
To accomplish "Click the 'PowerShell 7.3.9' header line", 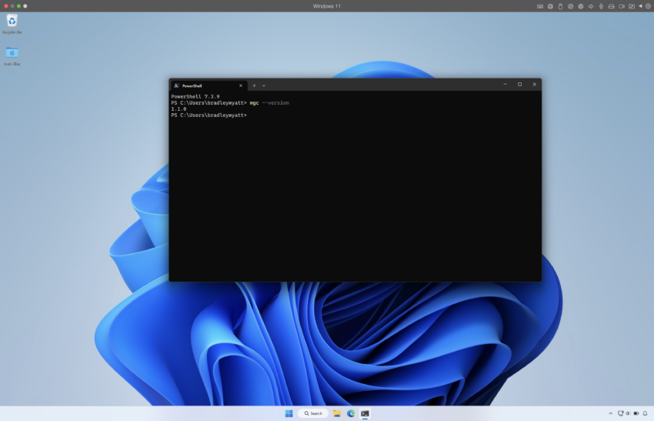I will (195, 96).
